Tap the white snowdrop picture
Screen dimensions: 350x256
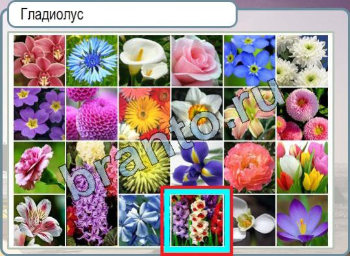pyautogui.click(x=254, y=220)
